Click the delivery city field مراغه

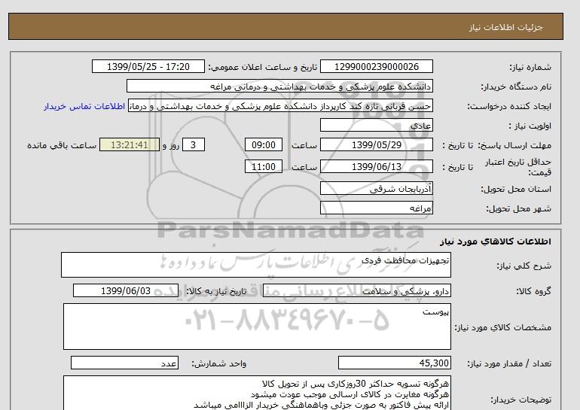376,208
